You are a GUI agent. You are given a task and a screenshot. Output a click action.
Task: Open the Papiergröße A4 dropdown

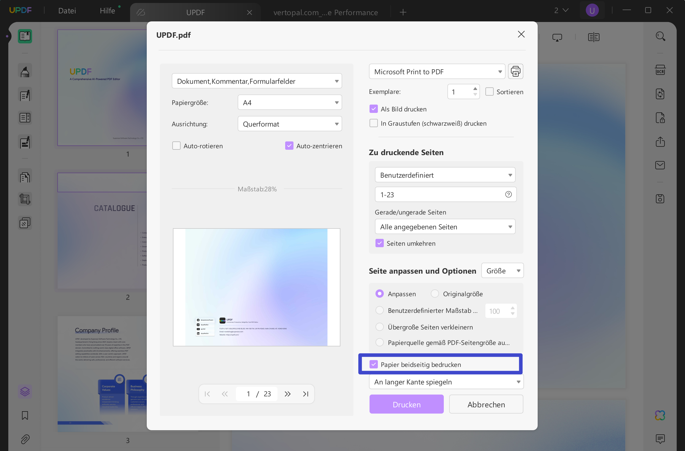pyautogui.click(x=290, y=103)
